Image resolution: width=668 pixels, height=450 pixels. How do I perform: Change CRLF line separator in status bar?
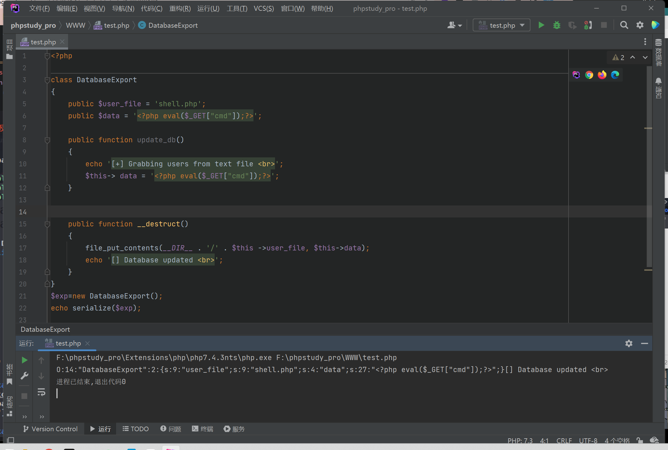(564, 440)
